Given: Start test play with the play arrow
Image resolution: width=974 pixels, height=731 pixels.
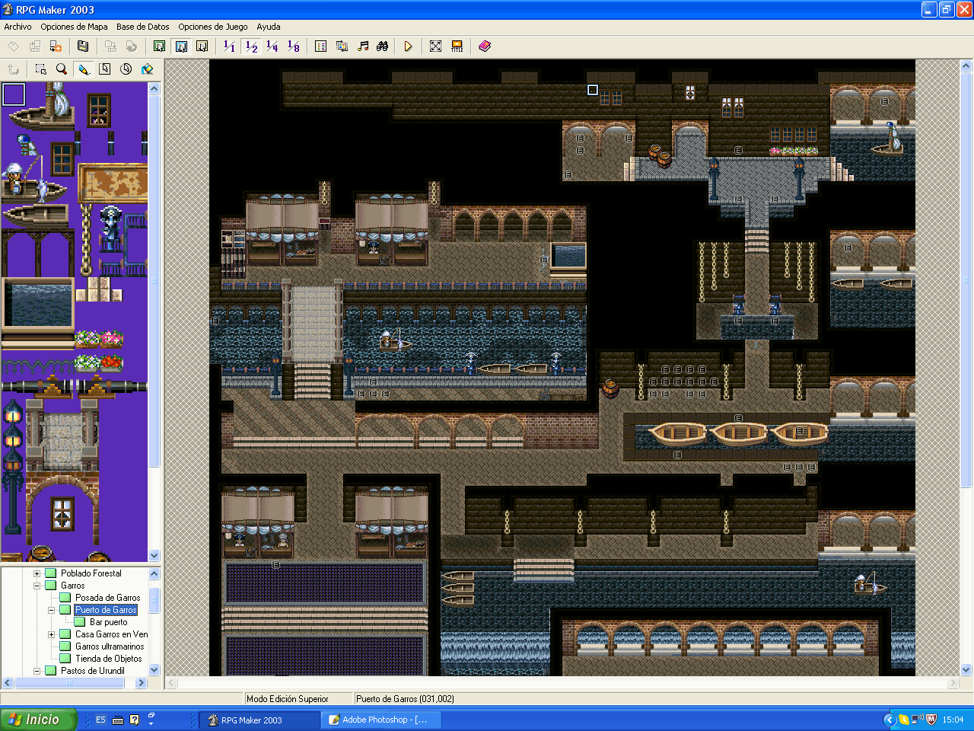Looking at the screenshot, I should [x=409, y=46].
